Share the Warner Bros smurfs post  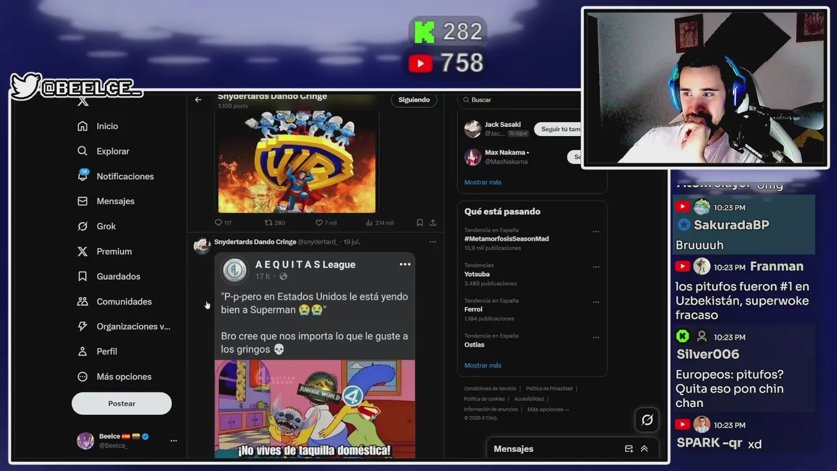pos(433,223)
